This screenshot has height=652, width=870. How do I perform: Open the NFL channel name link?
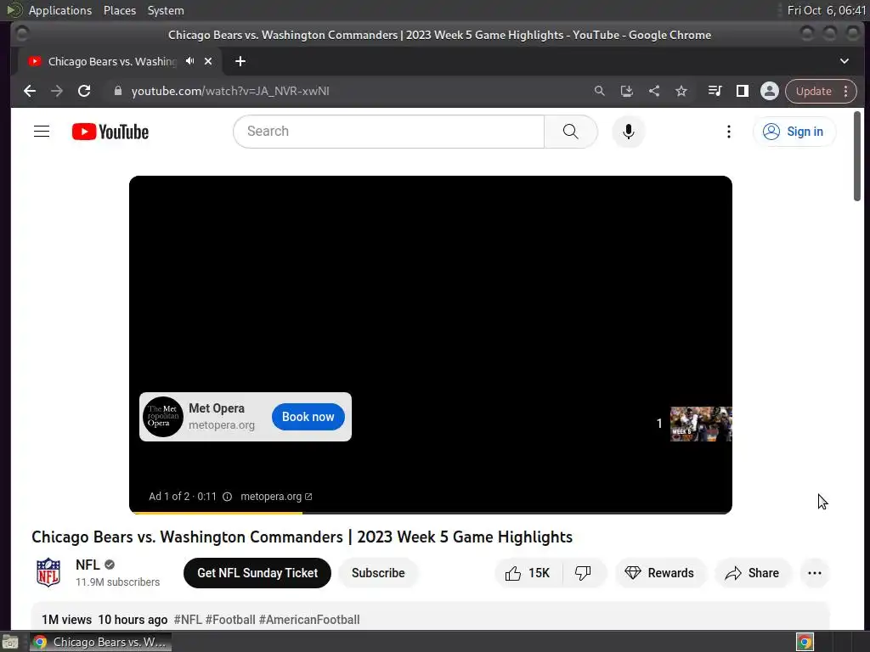pos(88,565)
